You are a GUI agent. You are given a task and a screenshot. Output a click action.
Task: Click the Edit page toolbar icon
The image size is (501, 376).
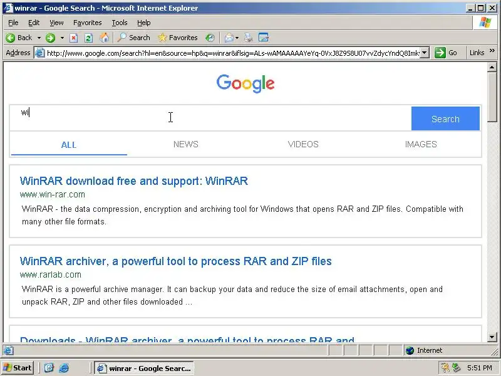click(263, 38)
